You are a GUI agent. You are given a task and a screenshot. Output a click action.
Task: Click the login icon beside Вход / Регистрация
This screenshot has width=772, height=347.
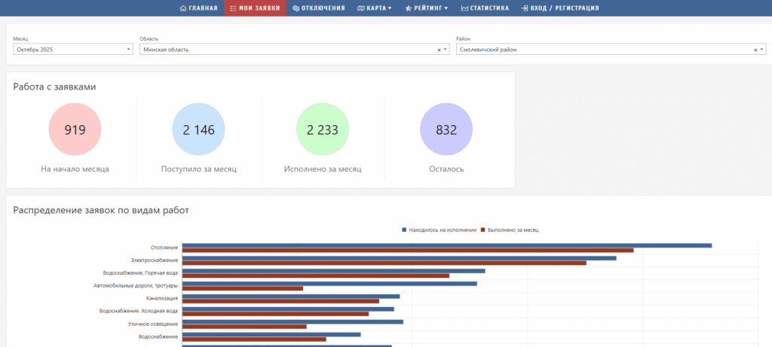(x=524, y=8)
